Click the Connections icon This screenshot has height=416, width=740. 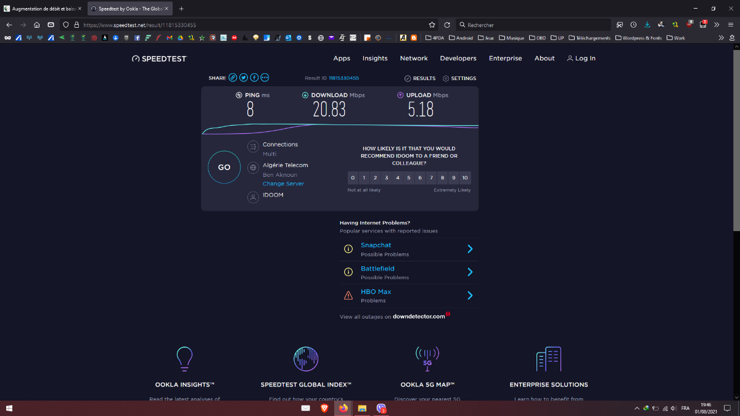253,147
